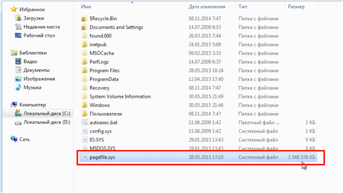Select the found.000 name text
Image resolution: width=343 pixels, height=193 pixels.
pyautogui.click(x=101, y=36)
